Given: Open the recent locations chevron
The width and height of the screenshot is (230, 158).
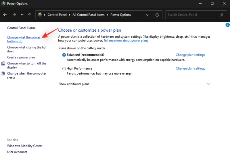Looking at the screenshot, I should click(x=22, y=15).
